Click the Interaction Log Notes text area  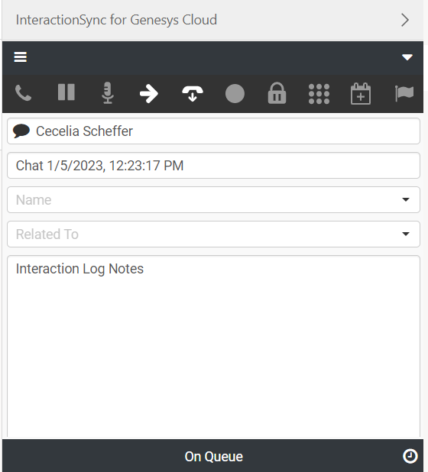[x=213, y=346]
